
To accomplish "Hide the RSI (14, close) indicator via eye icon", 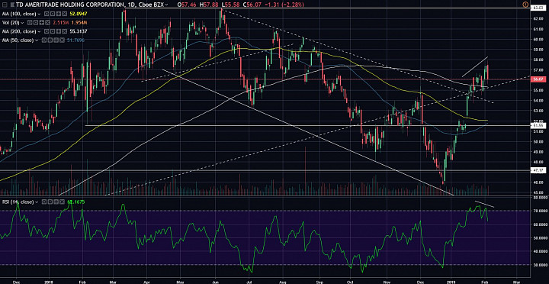I will pos(44,202).
